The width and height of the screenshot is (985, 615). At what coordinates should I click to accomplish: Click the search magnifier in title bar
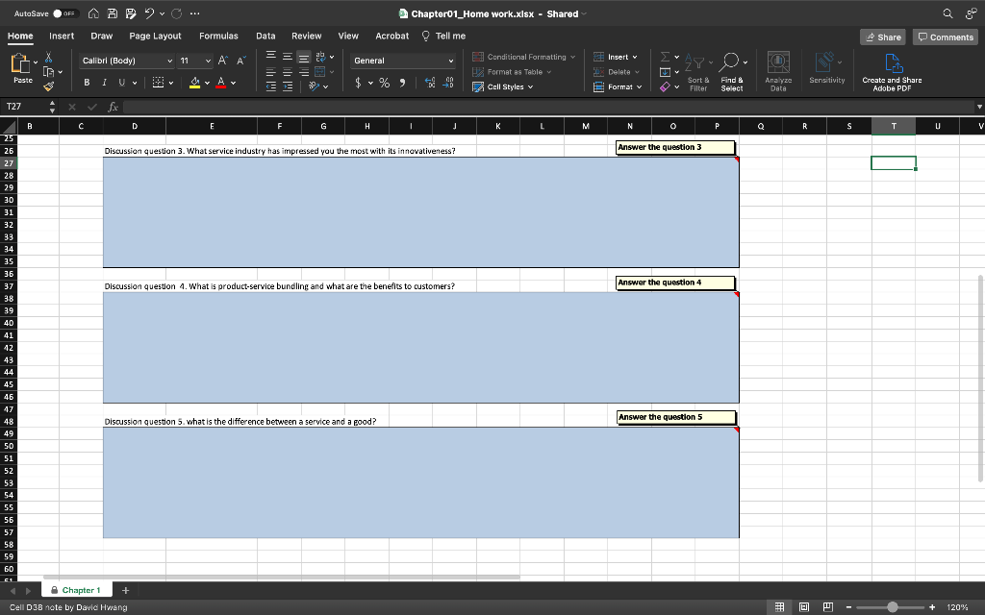coord(947,13)
